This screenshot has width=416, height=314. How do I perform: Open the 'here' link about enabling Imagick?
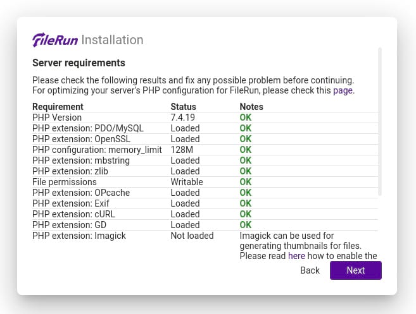tap(296, 256)
